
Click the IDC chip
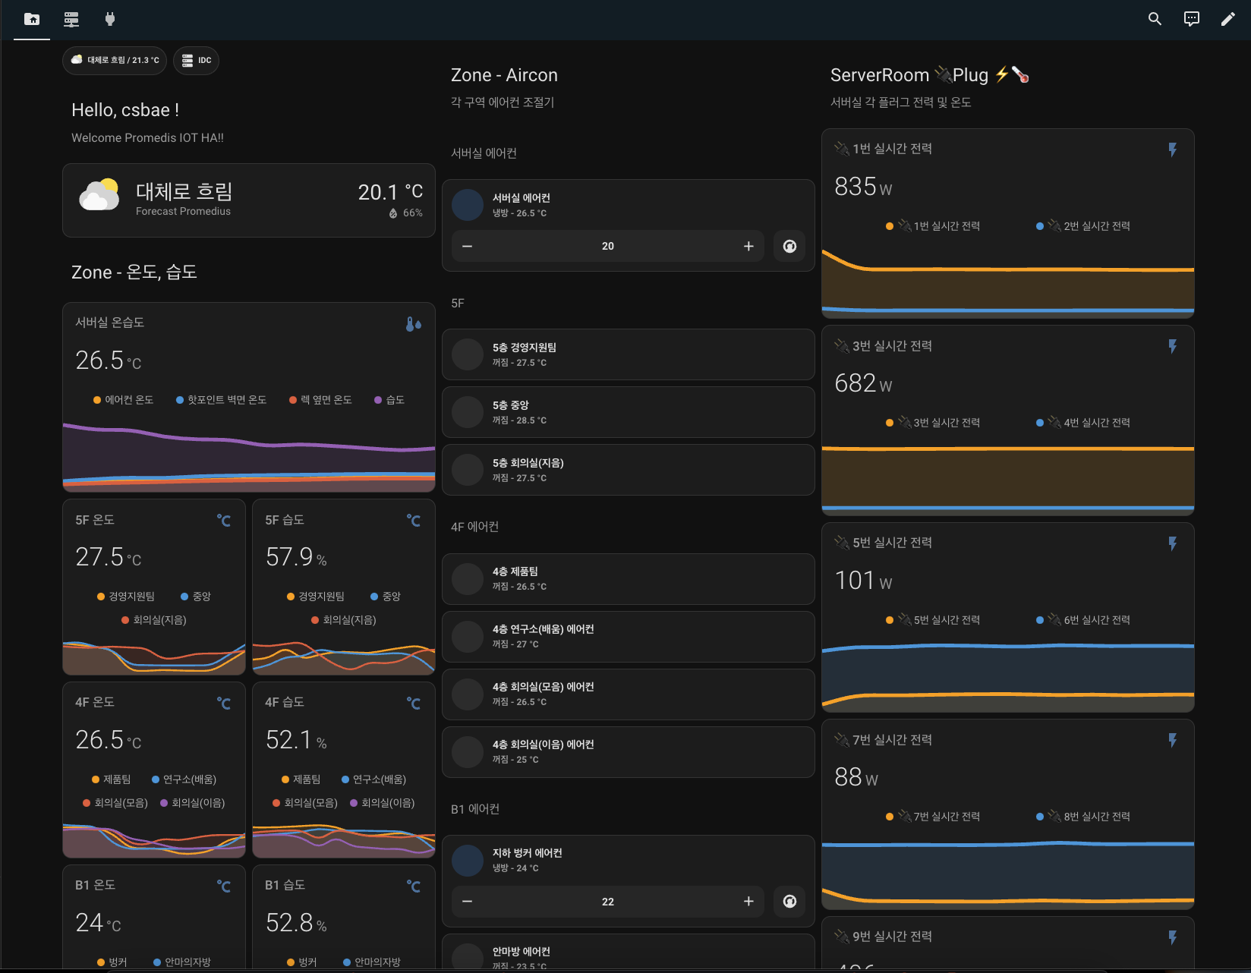point(196,60)
